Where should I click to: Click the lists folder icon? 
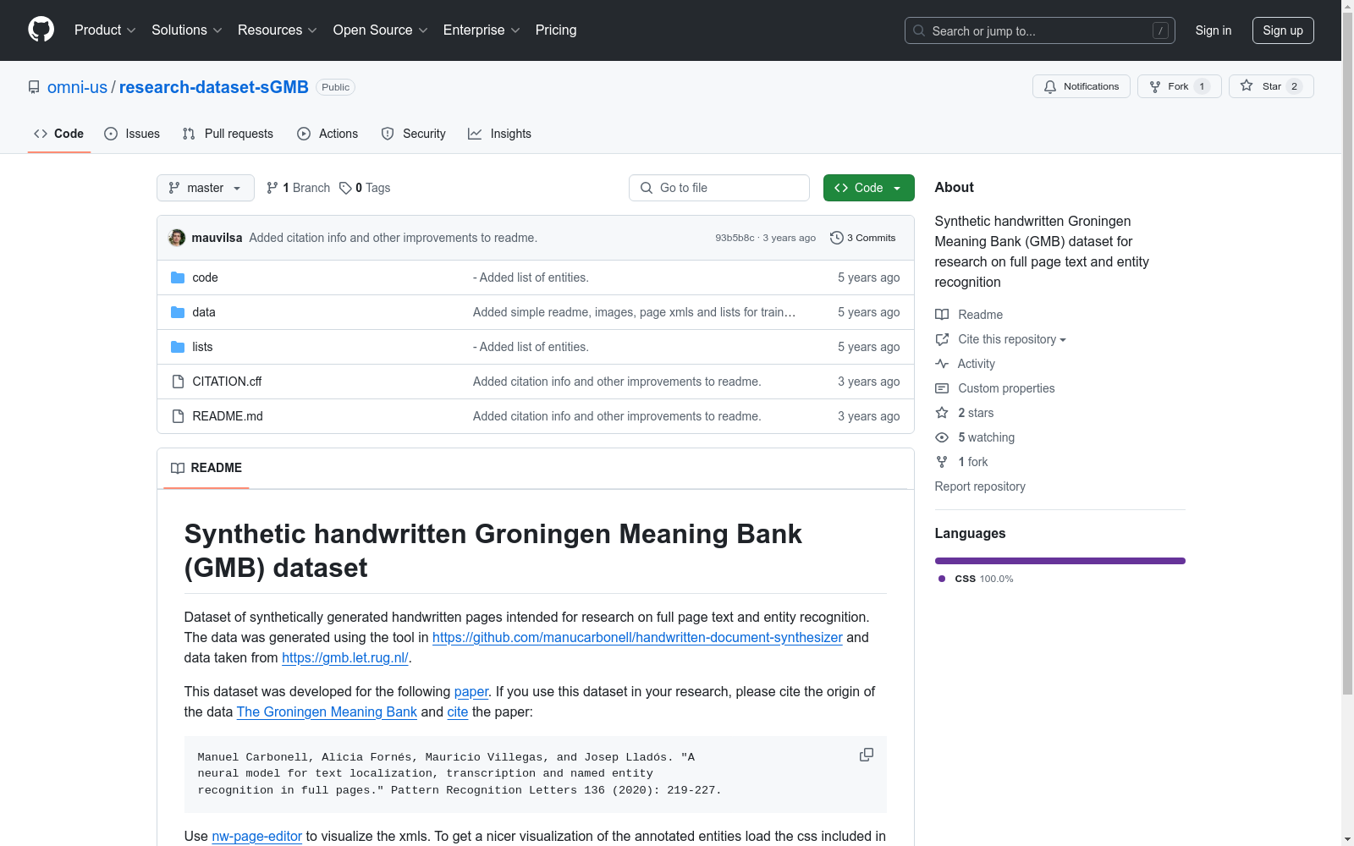point(178,347)
